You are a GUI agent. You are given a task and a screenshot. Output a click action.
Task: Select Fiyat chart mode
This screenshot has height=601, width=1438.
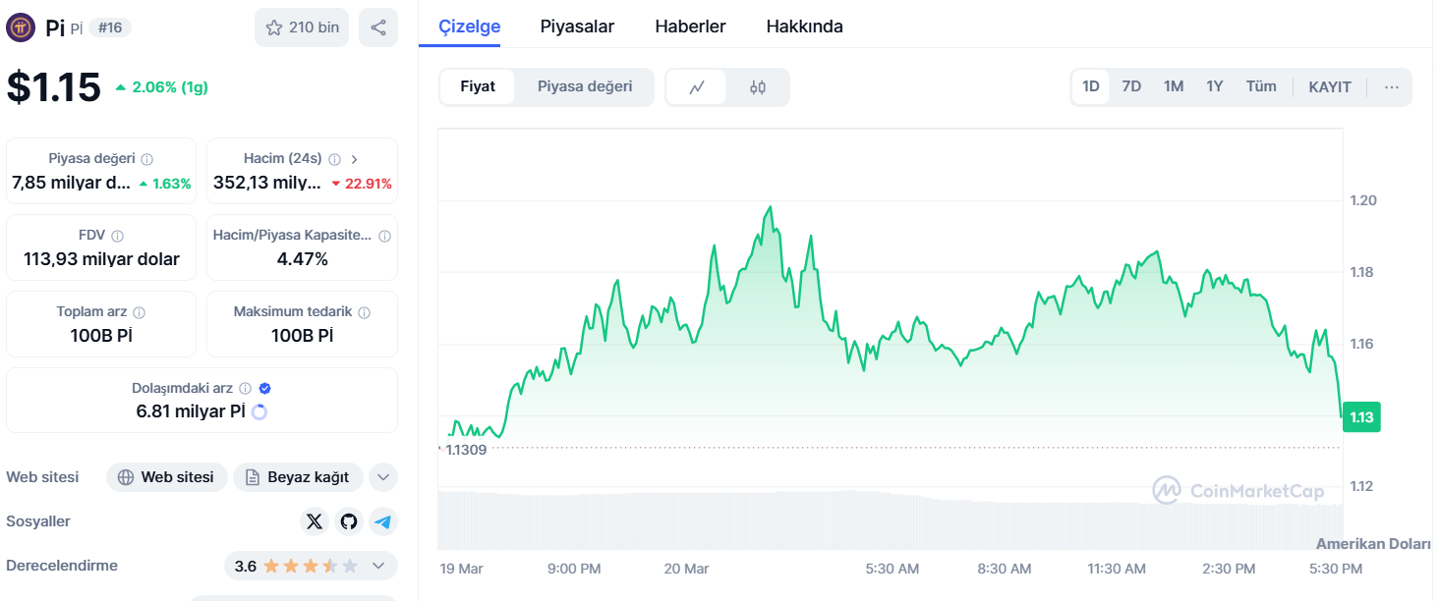[478, 86]
